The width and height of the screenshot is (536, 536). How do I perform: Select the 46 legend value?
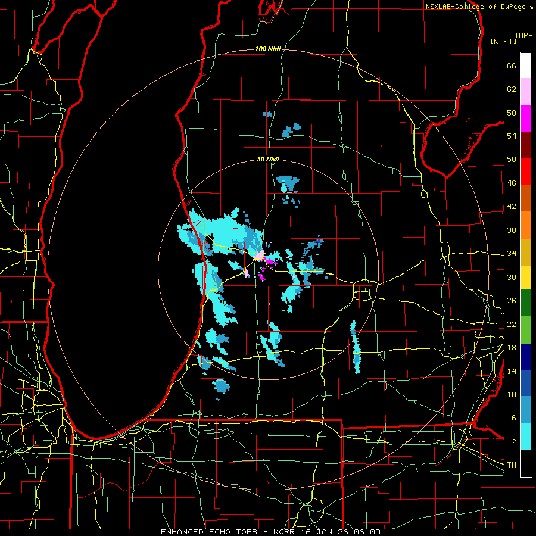tap(512, 183)
